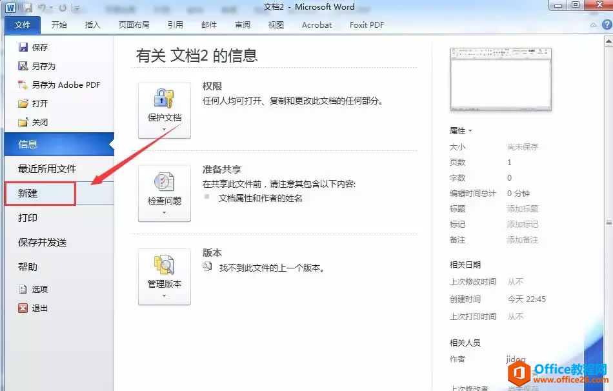Screen dimensions: 613x391
Task: Click the 文档属性和作者的姓名 text
Action: point(261,198)
